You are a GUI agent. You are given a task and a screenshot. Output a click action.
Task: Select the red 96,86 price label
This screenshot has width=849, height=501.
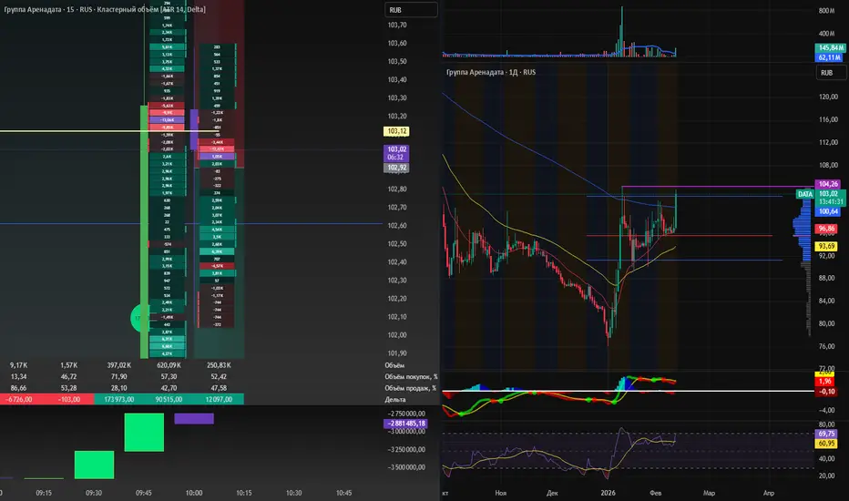[826, 230]
